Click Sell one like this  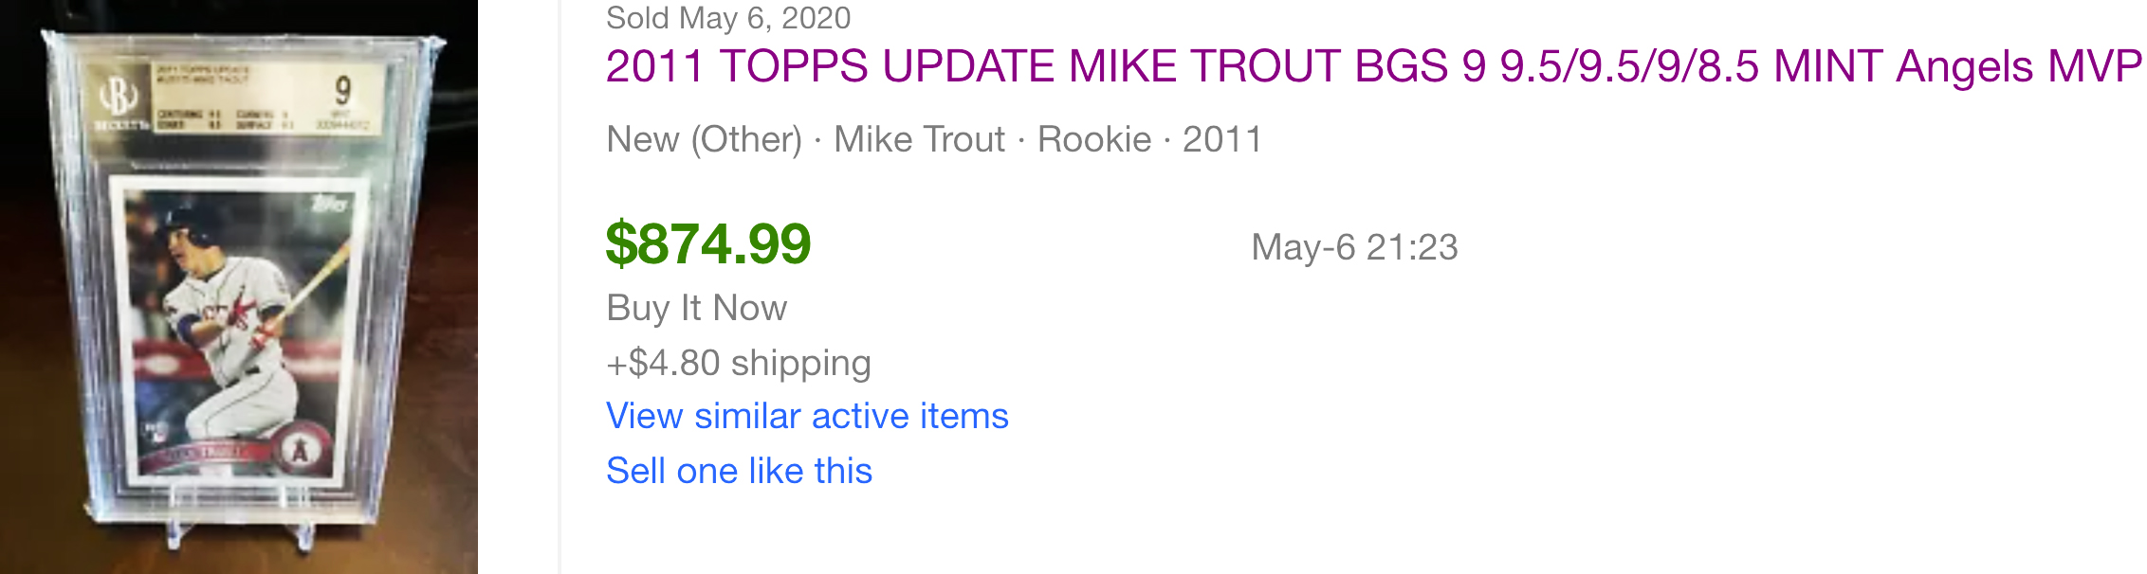point(740,470)
